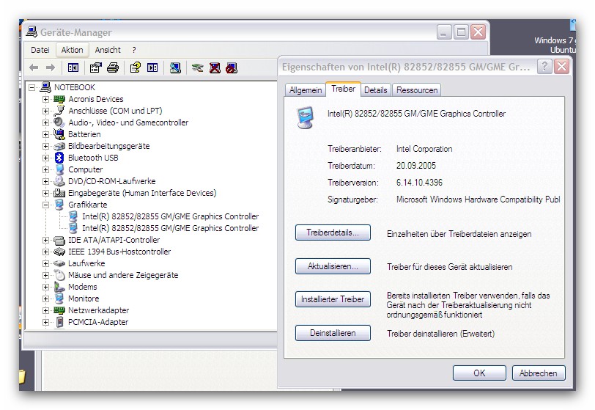
Task: Click the Batterien icon
Action: (x=59, y=134)
